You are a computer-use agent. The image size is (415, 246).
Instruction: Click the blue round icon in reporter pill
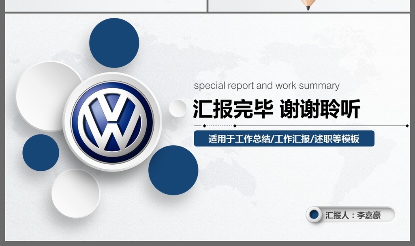click(x=314, y=215)
